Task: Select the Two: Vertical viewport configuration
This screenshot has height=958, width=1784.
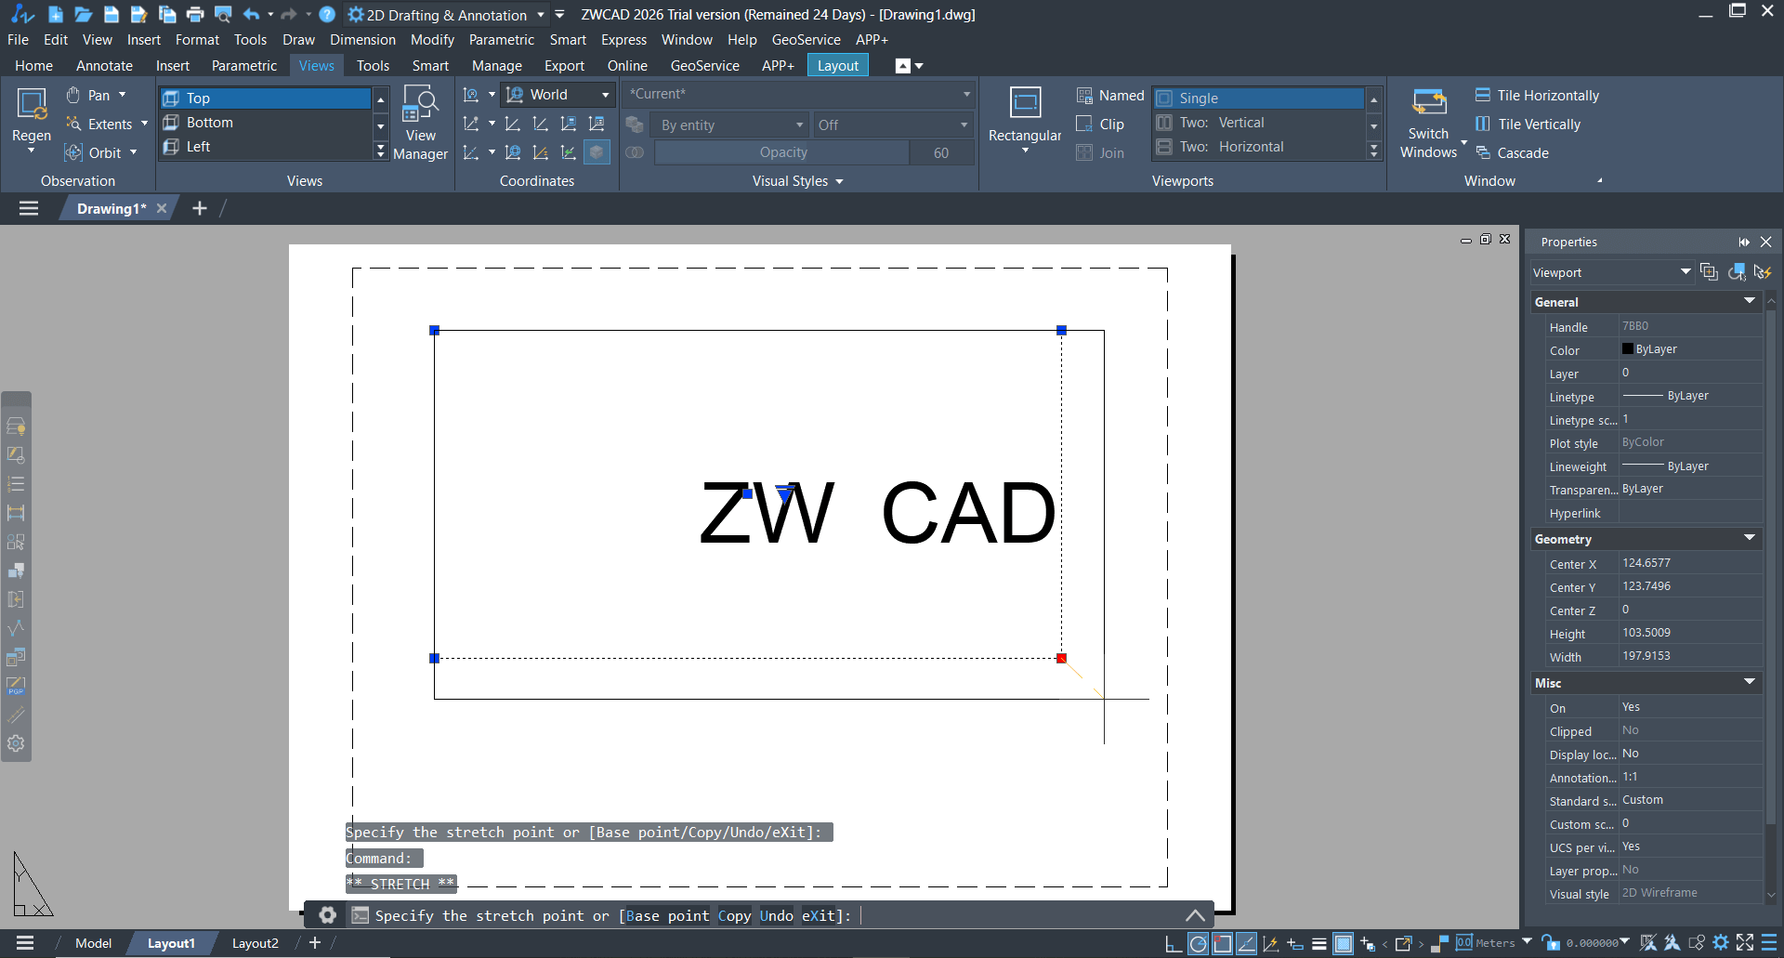Action: point(1259,123)
